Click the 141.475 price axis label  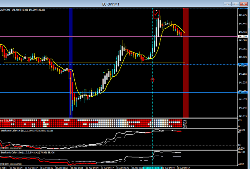tap(243, 15)
